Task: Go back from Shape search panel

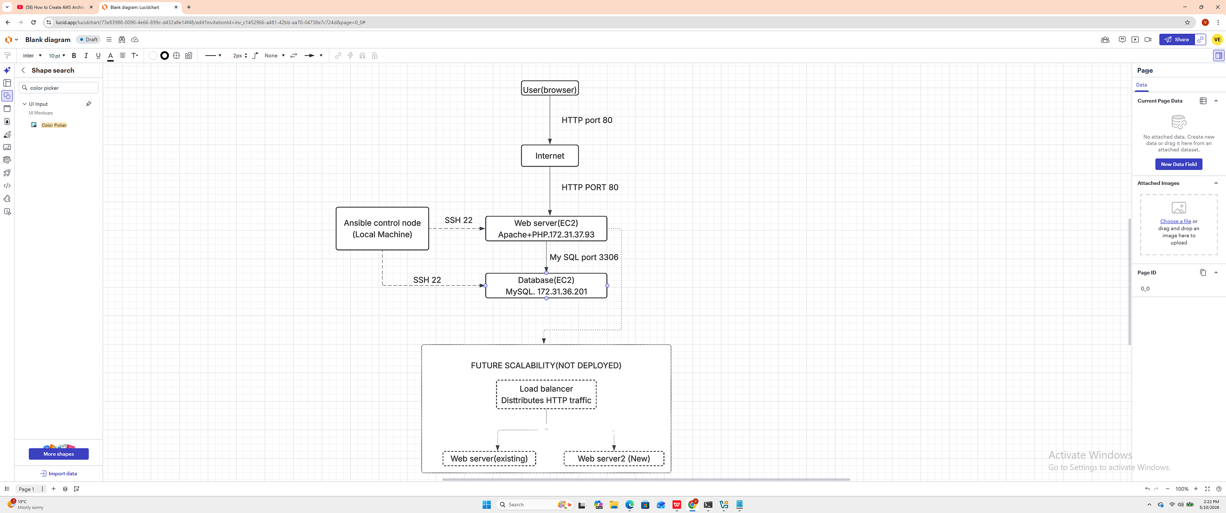Action: [23, 70]
